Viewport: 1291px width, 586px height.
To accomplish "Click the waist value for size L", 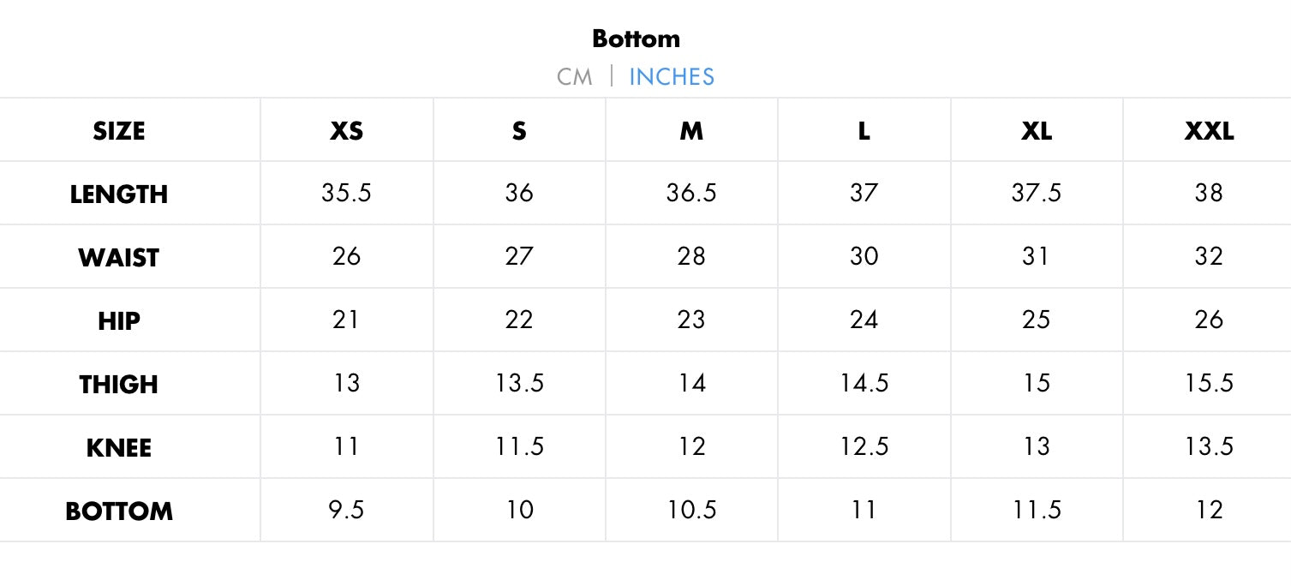I will 864,256.
